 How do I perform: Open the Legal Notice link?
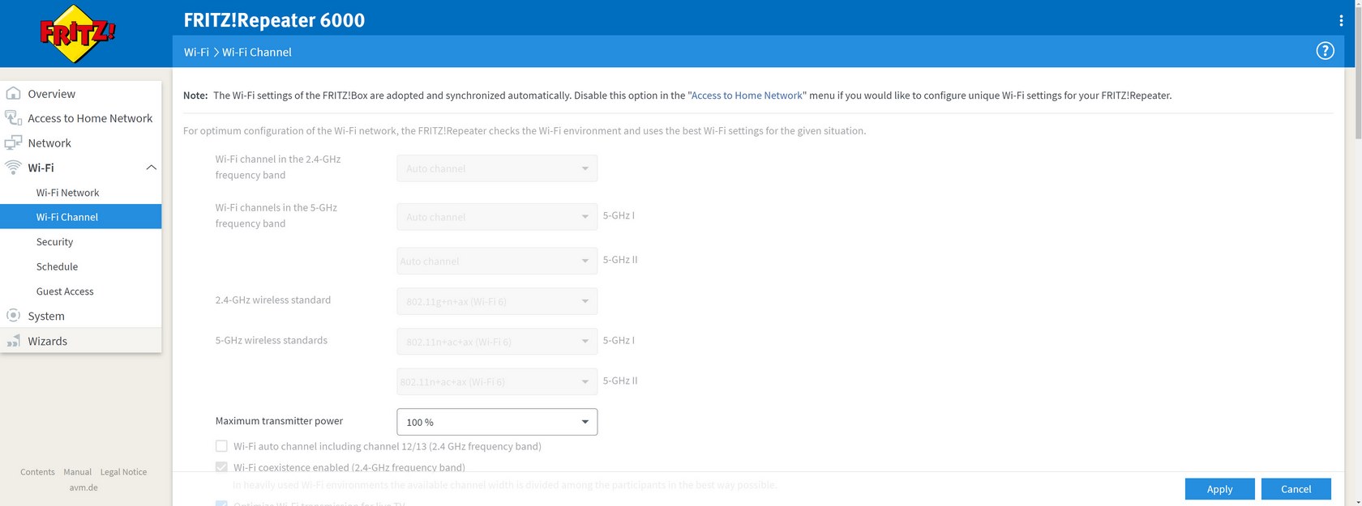(123, 472)
